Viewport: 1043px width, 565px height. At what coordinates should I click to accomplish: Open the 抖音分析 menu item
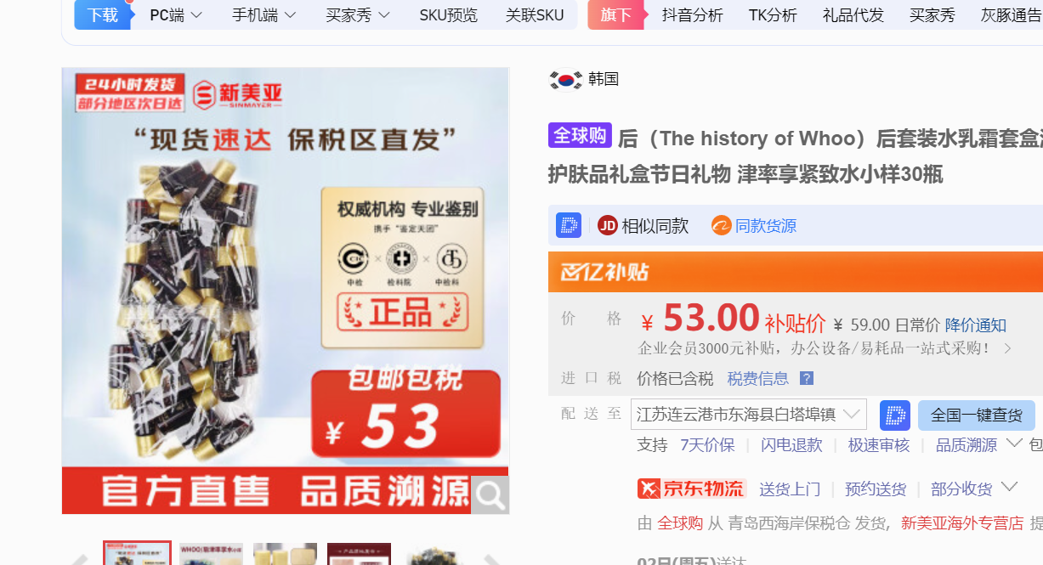(693, 14)
